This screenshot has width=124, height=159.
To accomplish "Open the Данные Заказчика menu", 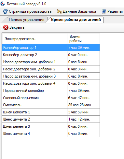I will [76, 11].
